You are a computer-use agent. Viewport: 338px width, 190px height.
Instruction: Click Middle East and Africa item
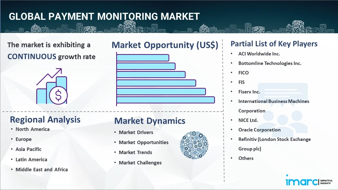42,169
